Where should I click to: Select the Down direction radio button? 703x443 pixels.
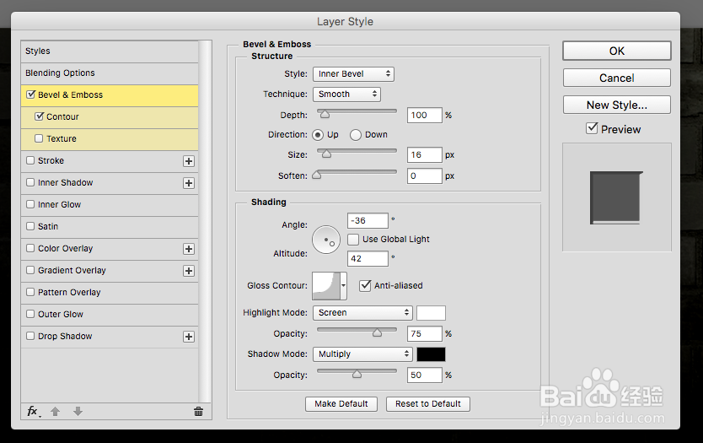356,135
